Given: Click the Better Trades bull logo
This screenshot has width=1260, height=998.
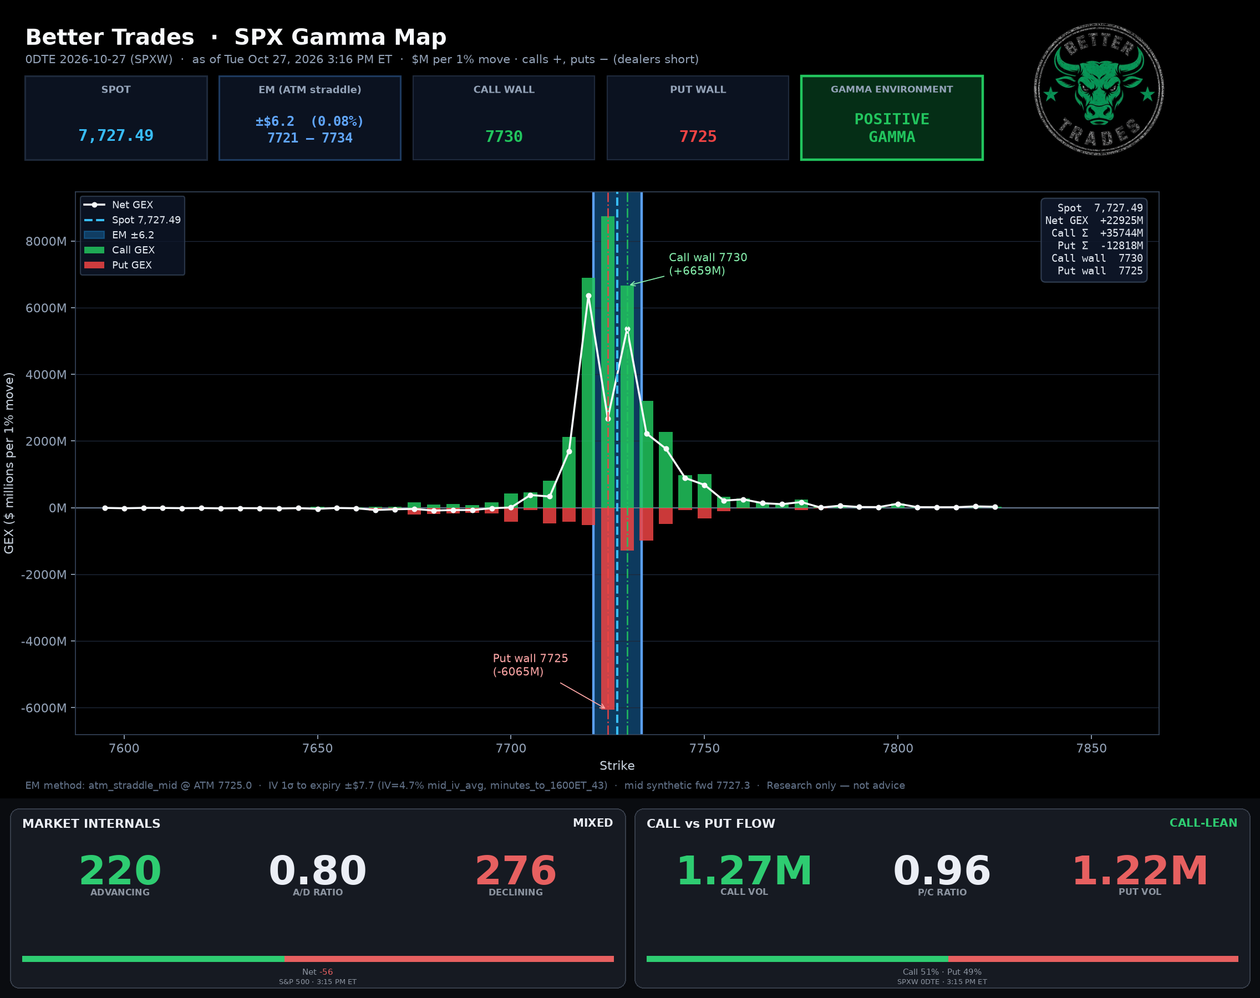Looking at the screenshot, I should (x=1099, y=89).
